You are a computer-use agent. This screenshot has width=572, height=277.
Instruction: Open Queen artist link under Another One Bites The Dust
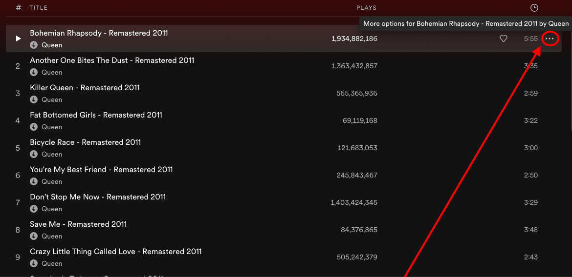52,73
